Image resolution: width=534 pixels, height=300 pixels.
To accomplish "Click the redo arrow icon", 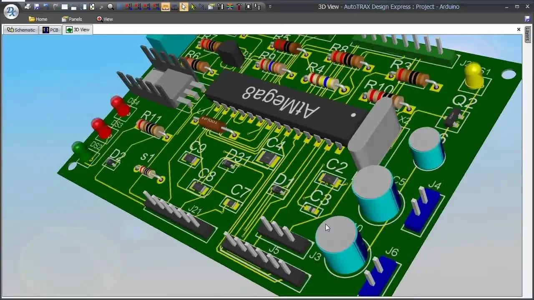I will 55,7.
